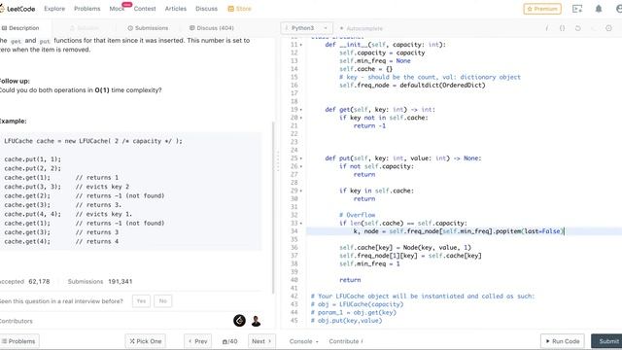Viewport: 622px width, 350px height.
Task: Click the Submissions 191,341 statistic
Action: pyautogui.click(x=100, y=281)
